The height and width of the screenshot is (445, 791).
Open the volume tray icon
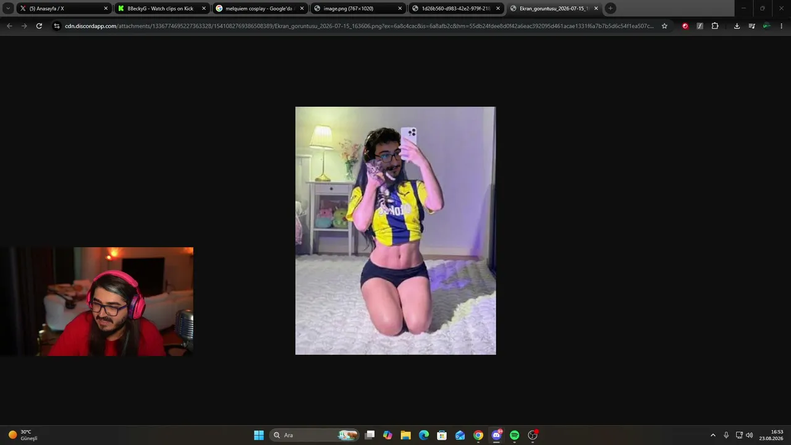tap(749, 435)
